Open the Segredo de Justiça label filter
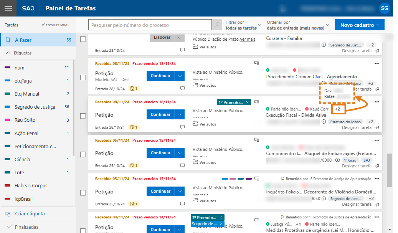The height and width of the screenshot is (233, 398). (35, 107)
